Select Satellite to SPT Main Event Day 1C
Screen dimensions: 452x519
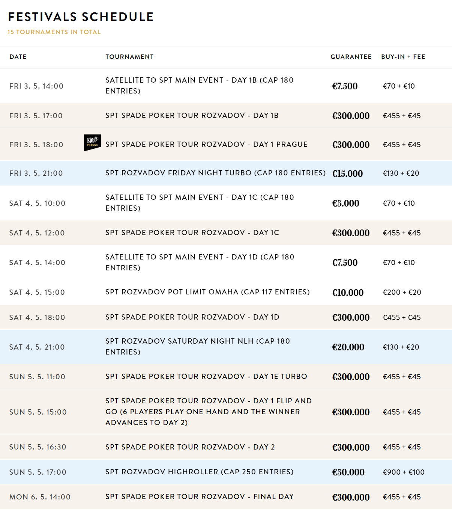(x=200, y=203)
